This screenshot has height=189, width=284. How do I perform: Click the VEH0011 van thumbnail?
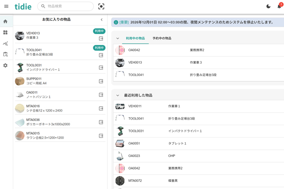120,106
